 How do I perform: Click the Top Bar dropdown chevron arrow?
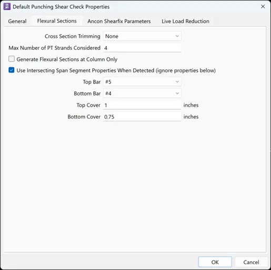click(x=177, y=82)
